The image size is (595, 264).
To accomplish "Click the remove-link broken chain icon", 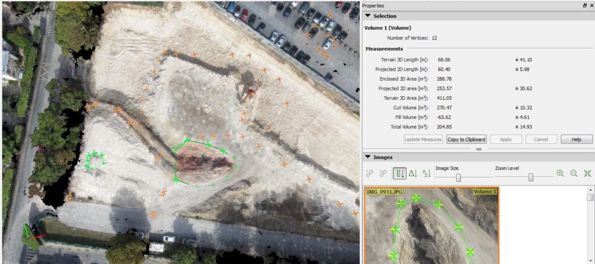I will pyautogui.click(x=383, y=173).
